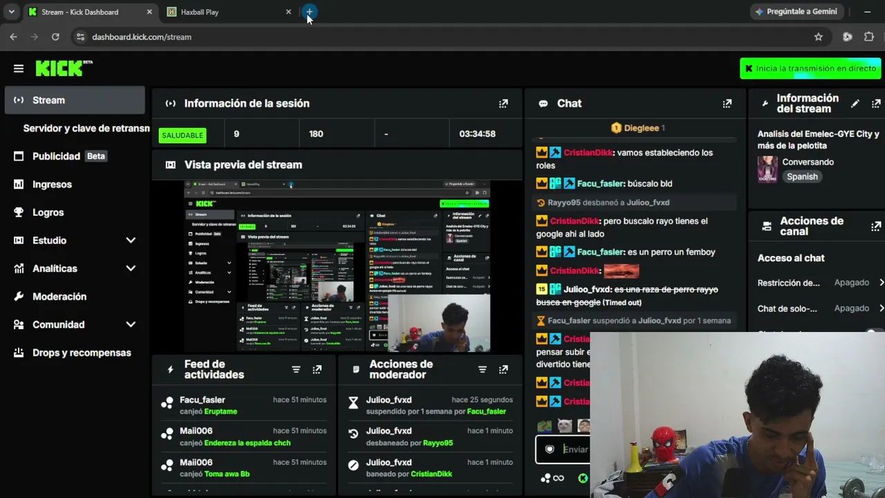
Task: Open the tab search dropdown arrow
Action: 12,12
